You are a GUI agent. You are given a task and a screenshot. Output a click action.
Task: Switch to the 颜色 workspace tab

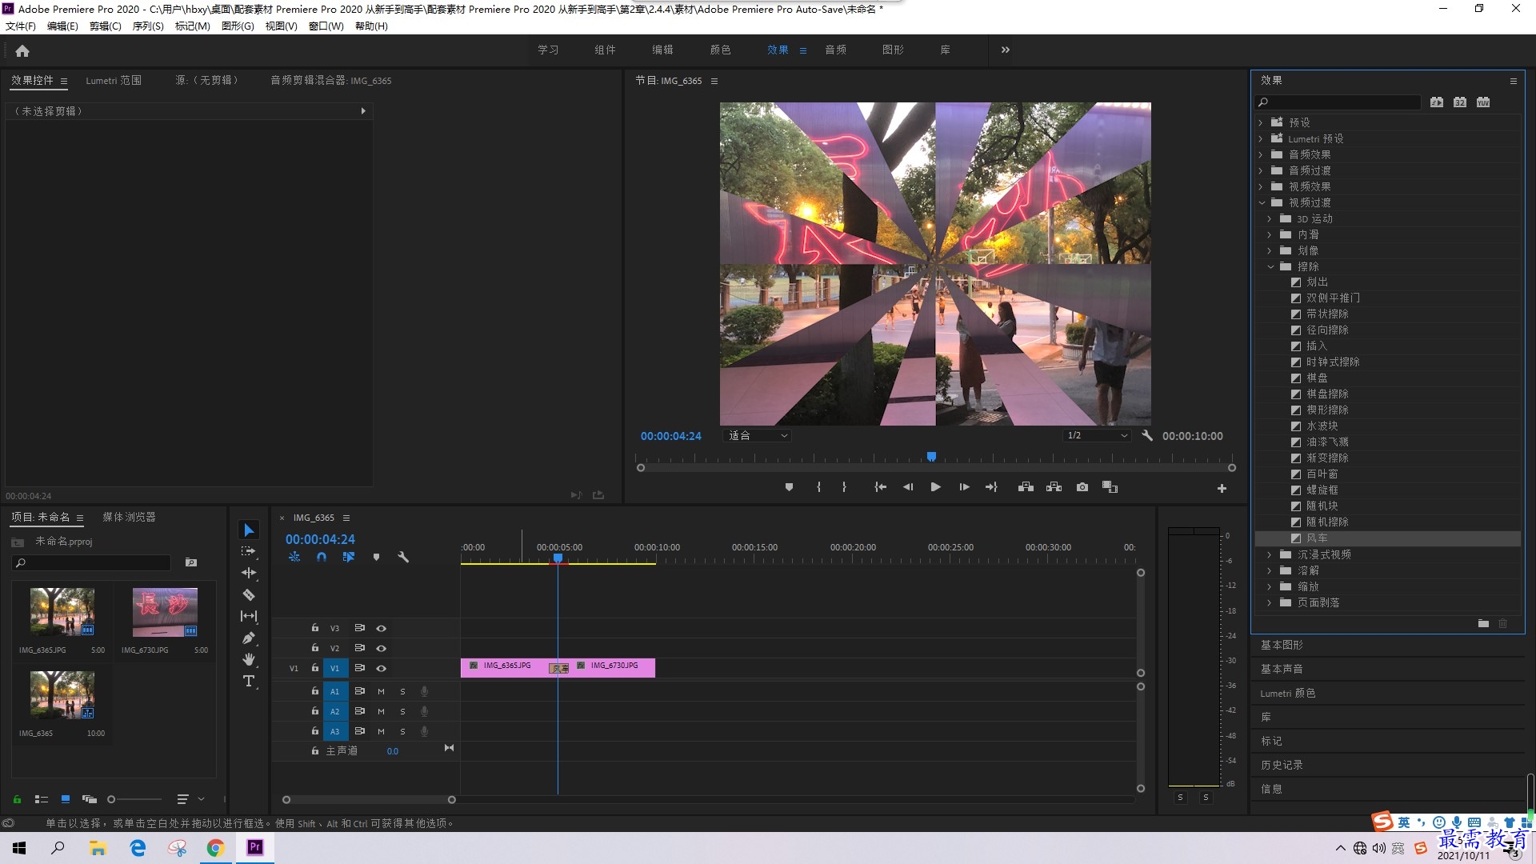(720, 50)
